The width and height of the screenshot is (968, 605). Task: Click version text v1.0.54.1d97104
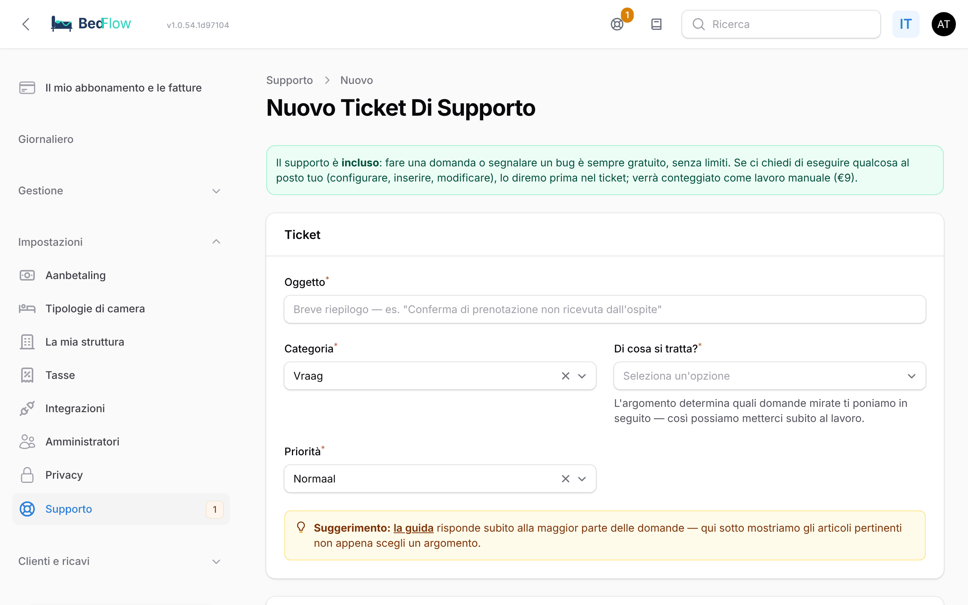coord(198,25)
